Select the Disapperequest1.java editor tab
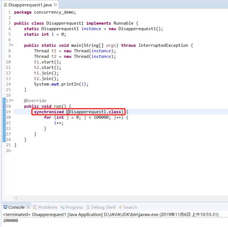Screen dimensions: 228x227 pos(30,5)
